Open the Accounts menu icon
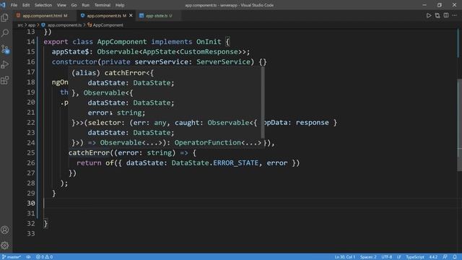The width and height of the screenshot is (462, 260). [x=5, y=230]
